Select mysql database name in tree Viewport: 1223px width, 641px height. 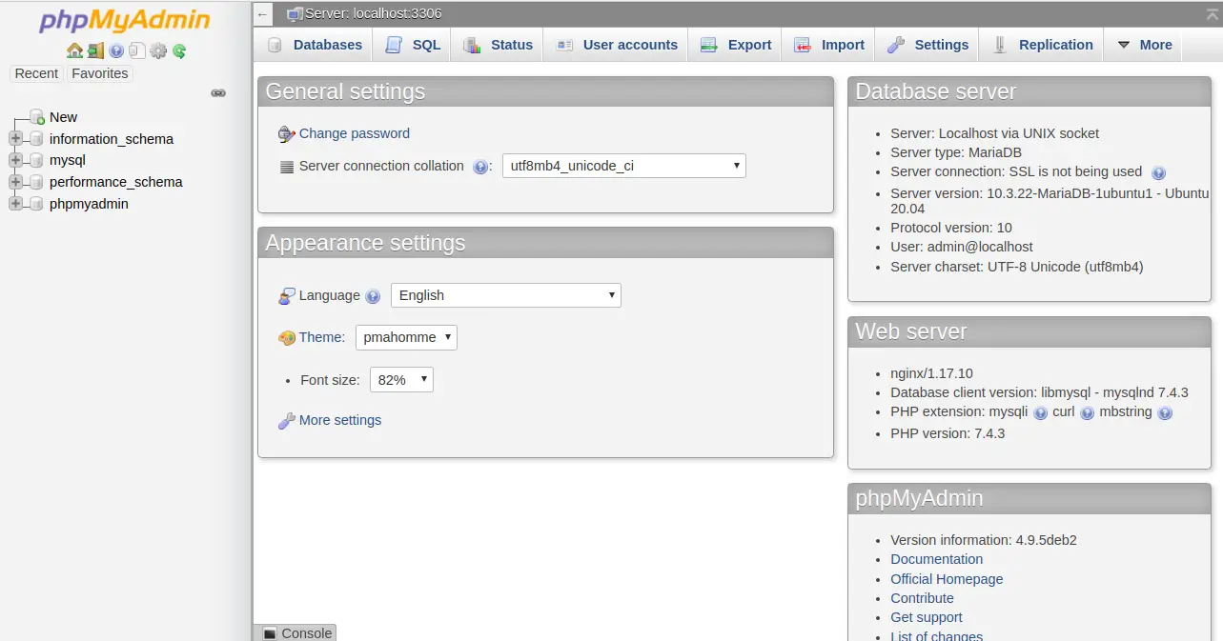tap(68, 160)
